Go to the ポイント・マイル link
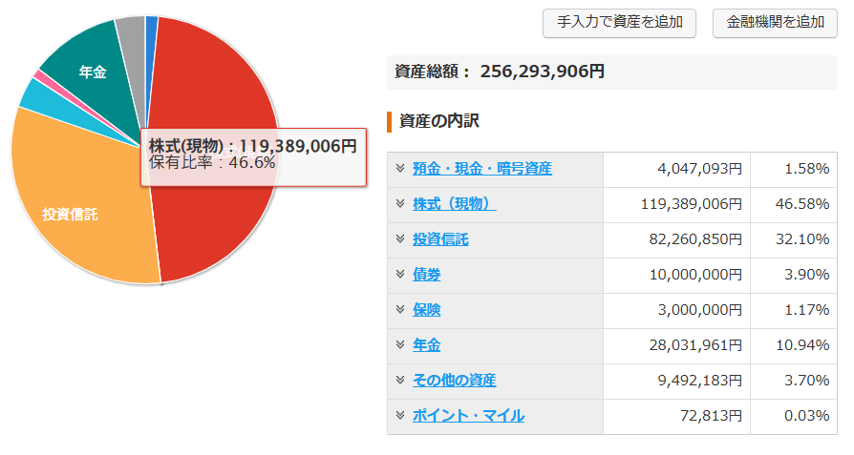 click(468, 416)
